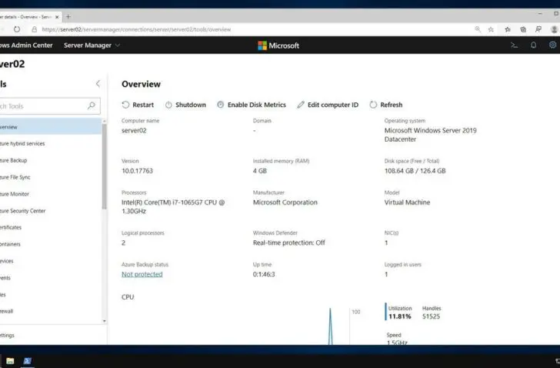Click the site lock icon in address bar
Viewport: 560px width, 368px height.
click(x=35, y=29)
